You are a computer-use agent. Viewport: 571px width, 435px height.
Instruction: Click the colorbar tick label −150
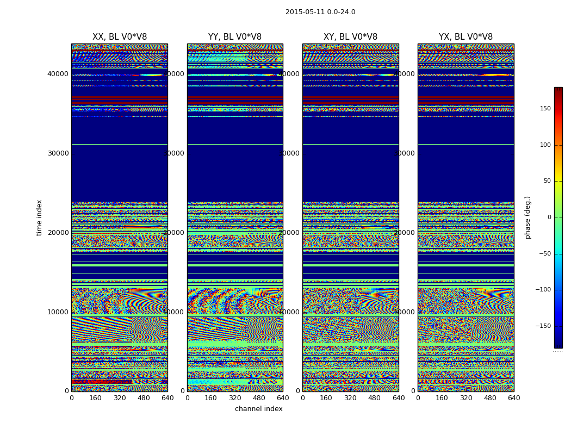tap(543, 326)
